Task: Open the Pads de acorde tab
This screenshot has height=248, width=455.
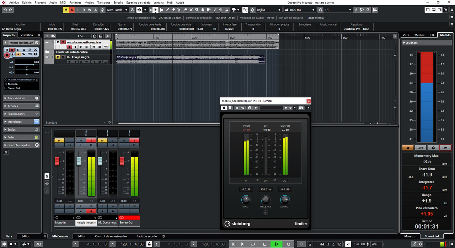Action: pos(146,236)
